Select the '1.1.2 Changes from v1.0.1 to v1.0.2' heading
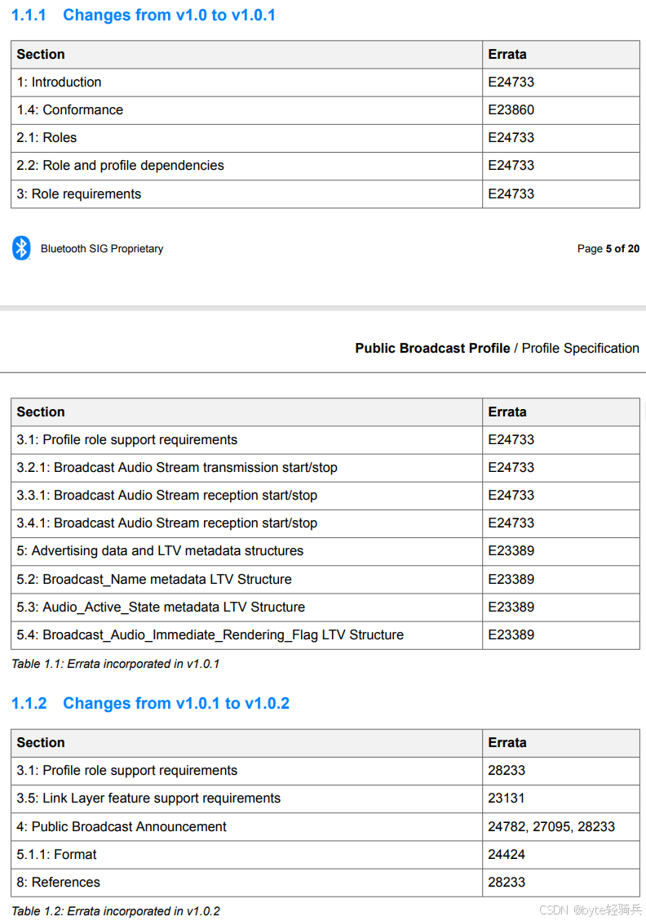This screenshot has width=646, height=921. 150,703
